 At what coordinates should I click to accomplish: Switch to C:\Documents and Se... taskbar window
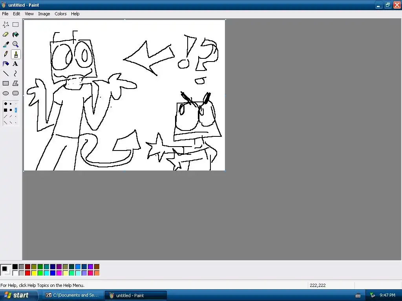(72, 295)
